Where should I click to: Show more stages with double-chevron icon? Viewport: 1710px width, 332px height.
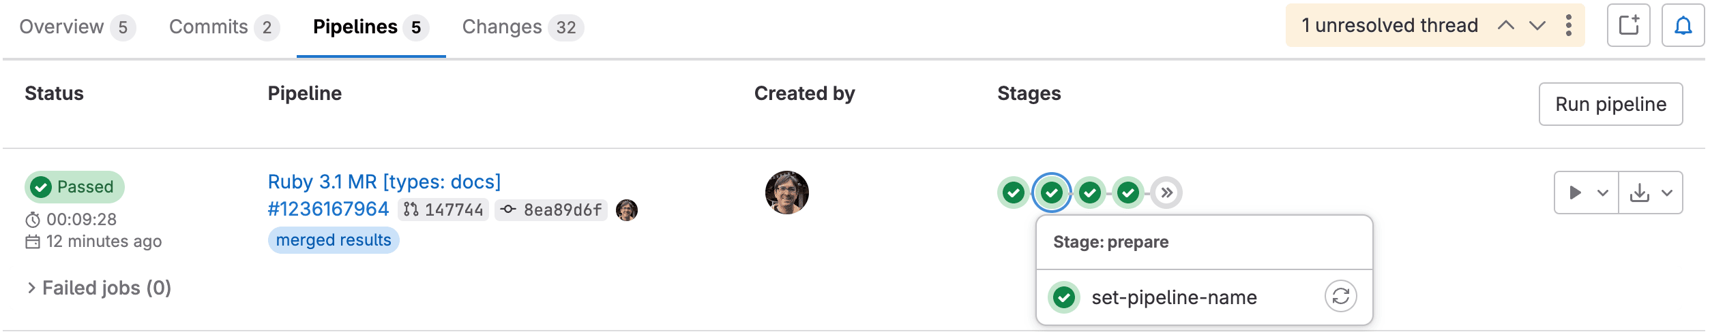click(1166, 193)
